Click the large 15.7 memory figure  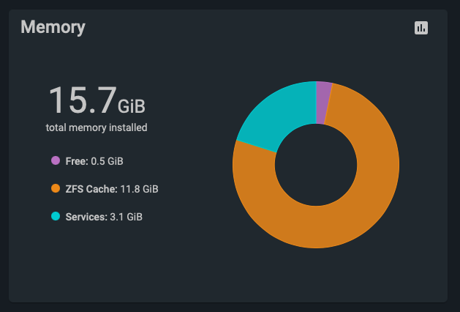(81, 100)
